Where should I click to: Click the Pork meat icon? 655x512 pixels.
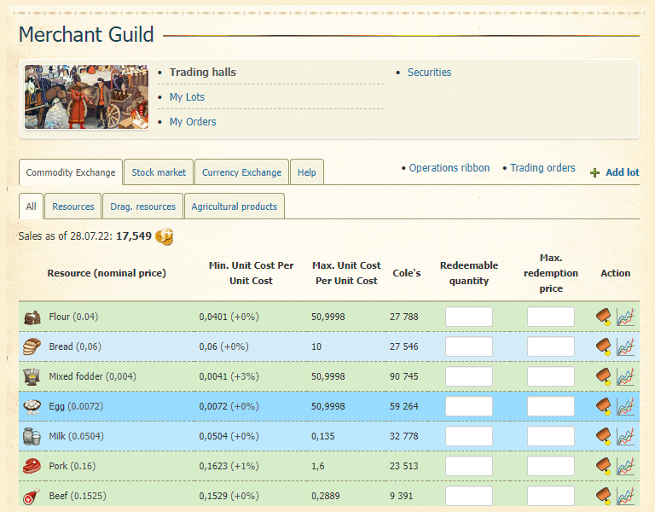click(x=32, y=466)
